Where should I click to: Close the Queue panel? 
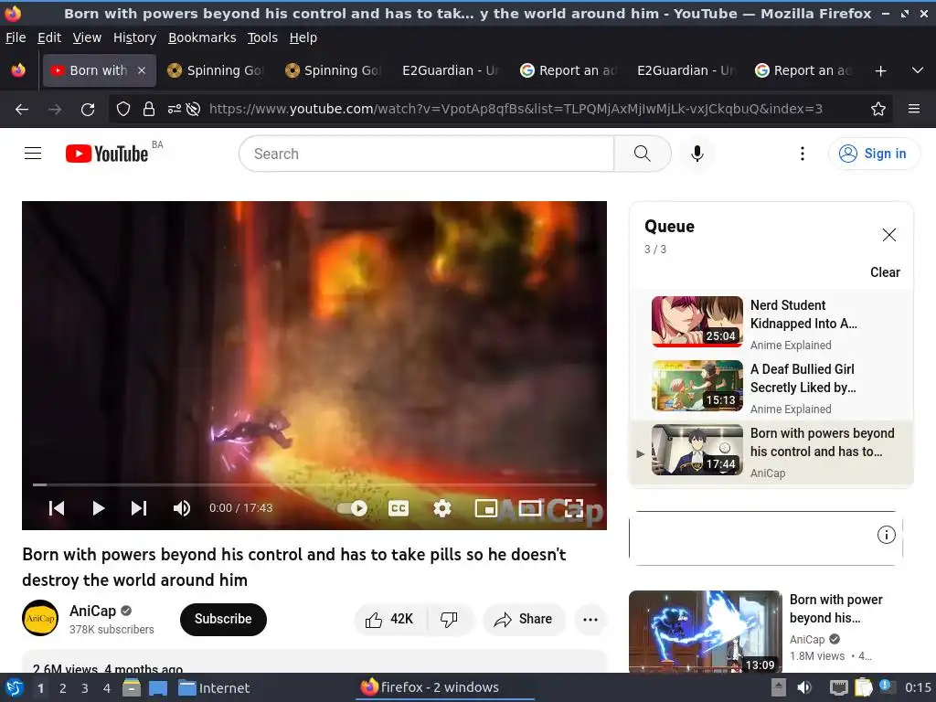coord(888,235)
